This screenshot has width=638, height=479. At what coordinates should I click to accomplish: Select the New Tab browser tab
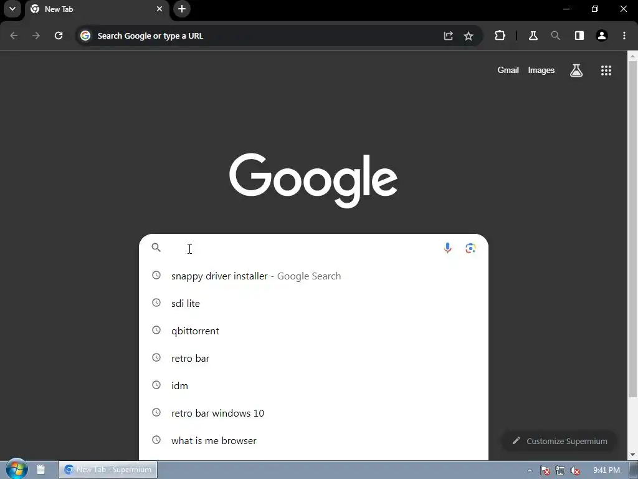pyautogui.click(x=97, y=9)
